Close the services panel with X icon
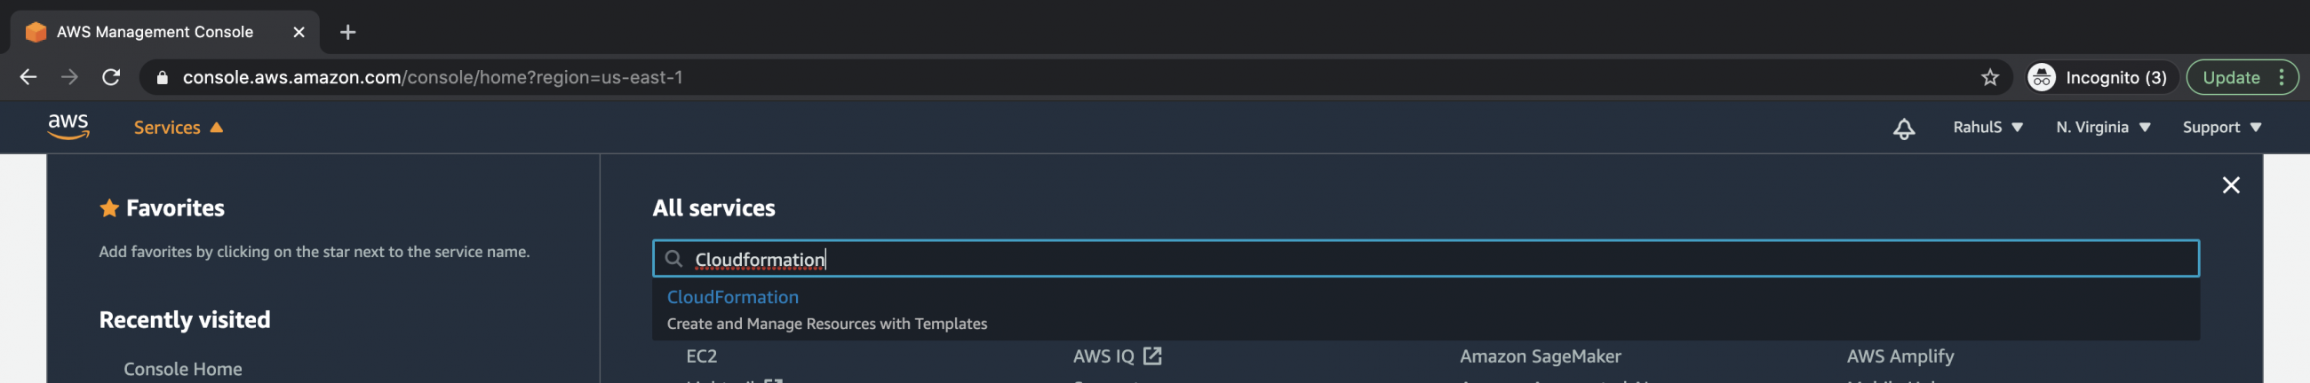 [2230, 185]
